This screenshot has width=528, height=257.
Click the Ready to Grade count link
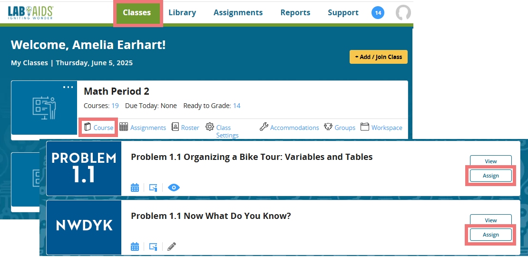coord(236,106)
